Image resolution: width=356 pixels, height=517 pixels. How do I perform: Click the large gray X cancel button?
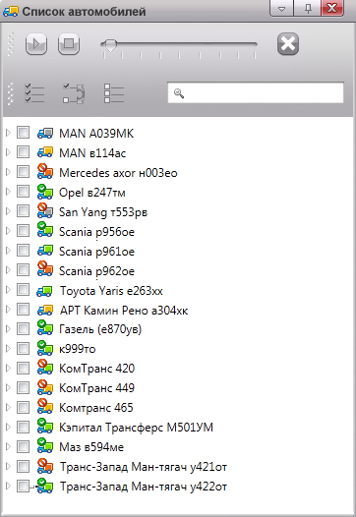pyautogui.click(x=288, y=43)
